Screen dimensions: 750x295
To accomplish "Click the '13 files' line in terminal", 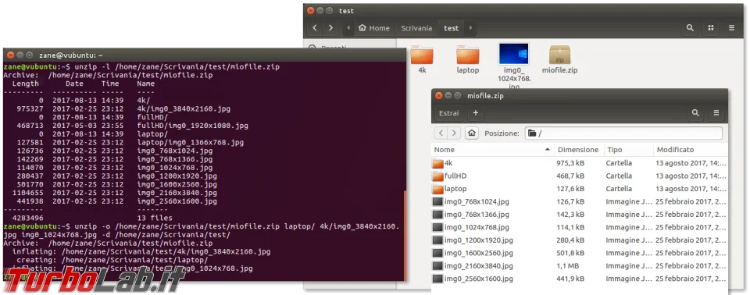I will click(x=155, y=218).
